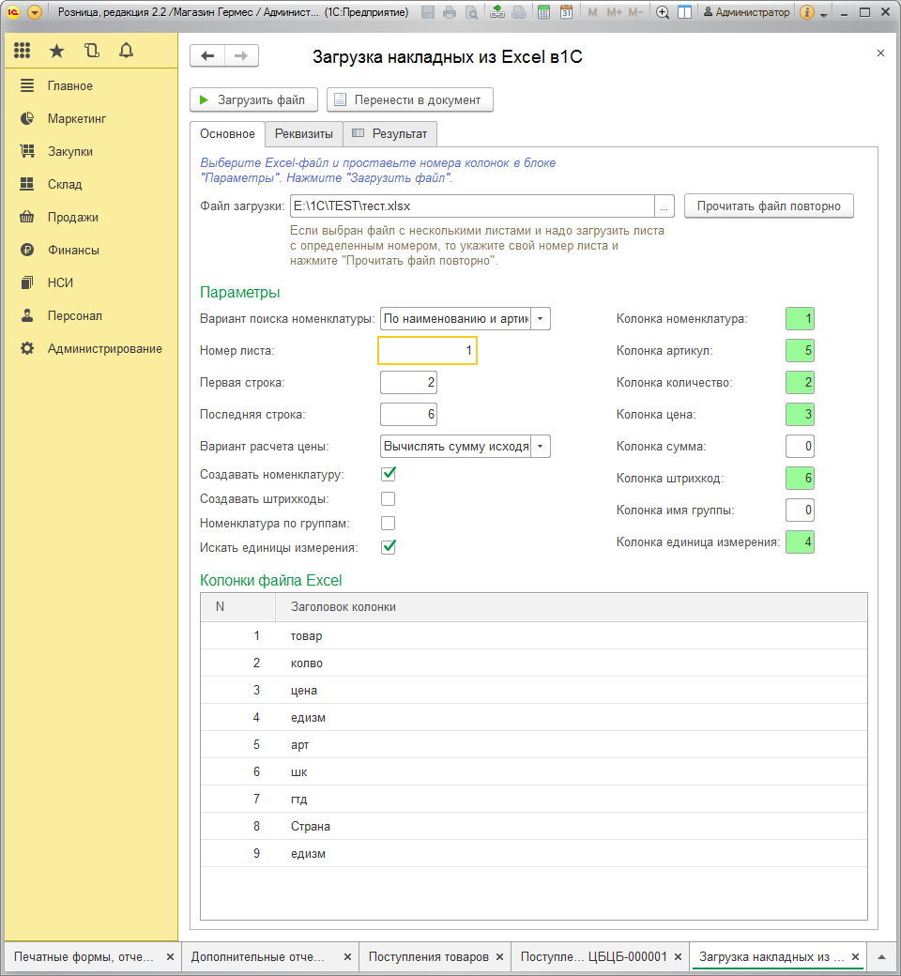901x976 pixels.
Task: Open the 1C main menu dropdown icon
Action: click(x=35, y=12)
